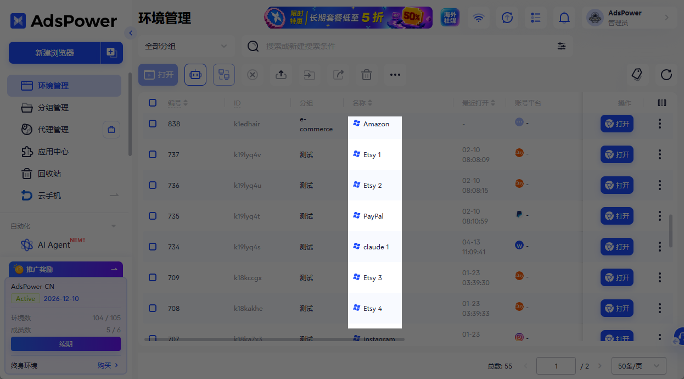Image resolution: width=684 pixels, height=379 pixels.
Task: Click the page number input field
Action: pyautogui.click(x=556, y=366)
